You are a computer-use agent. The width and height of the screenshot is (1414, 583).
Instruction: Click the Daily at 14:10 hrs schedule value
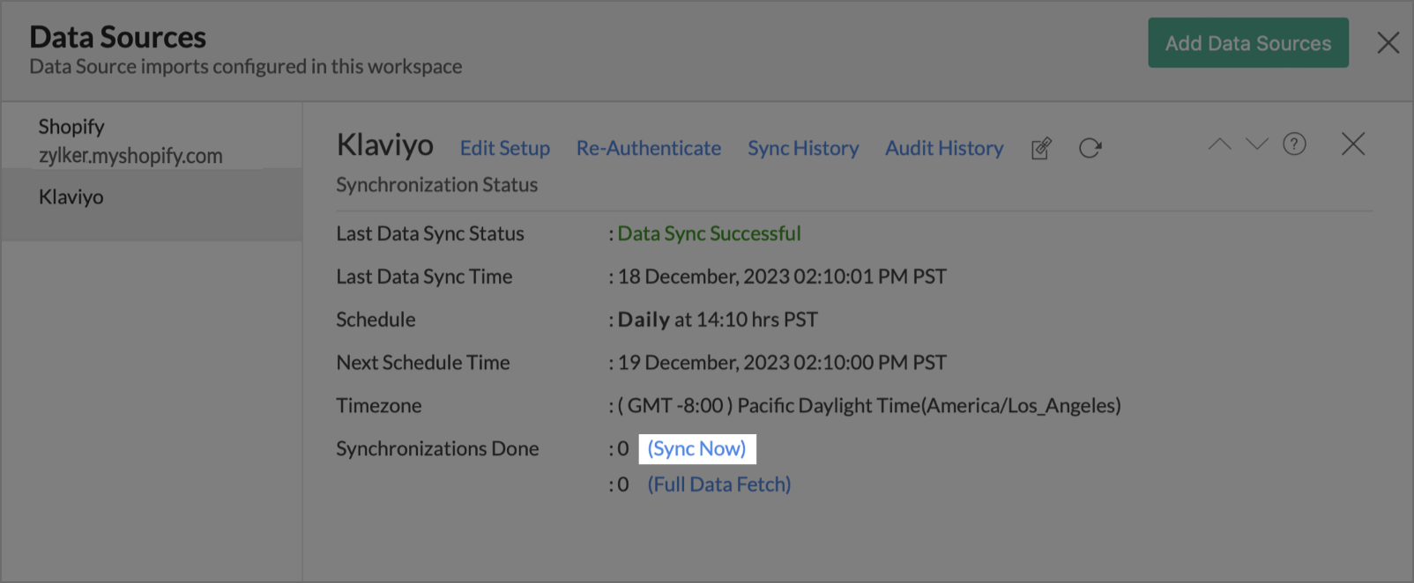718,320
